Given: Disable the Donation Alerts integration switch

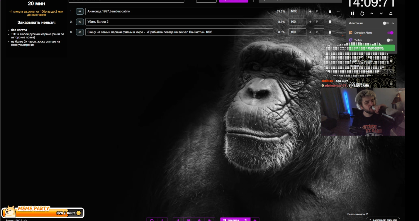Looking at the screenshot, I should coord(390,33).
